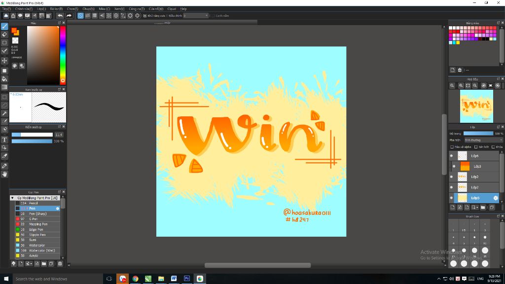Select the Lasso tool
This screenshot has width=505, height=284.
(x=4, y=106)
